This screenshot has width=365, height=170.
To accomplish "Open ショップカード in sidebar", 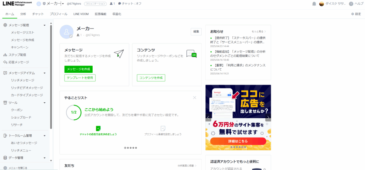I will pos(21,117).
